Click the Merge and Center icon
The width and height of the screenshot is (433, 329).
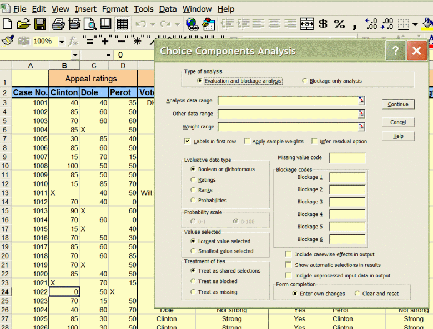[306, 24]
